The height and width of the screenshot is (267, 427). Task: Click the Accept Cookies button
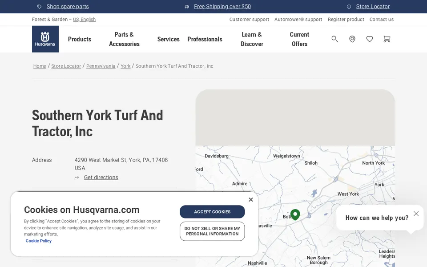pyautogui.click(x=212, y=212)
